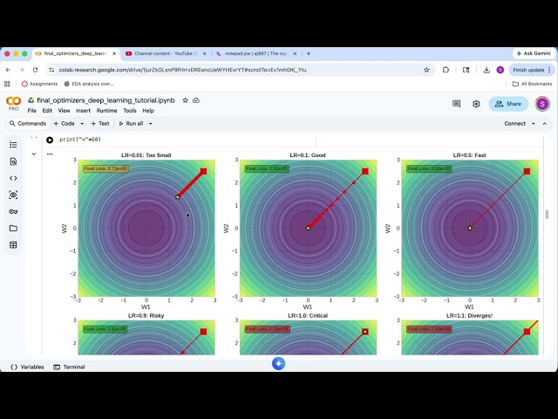
Task: Open the Code snippets sidebar icon
Action: click(x=13, y=178)
